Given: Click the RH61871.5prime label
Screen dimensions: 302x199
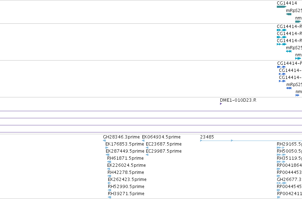Looking at the screenshot, I should click(x=125, y=158).
